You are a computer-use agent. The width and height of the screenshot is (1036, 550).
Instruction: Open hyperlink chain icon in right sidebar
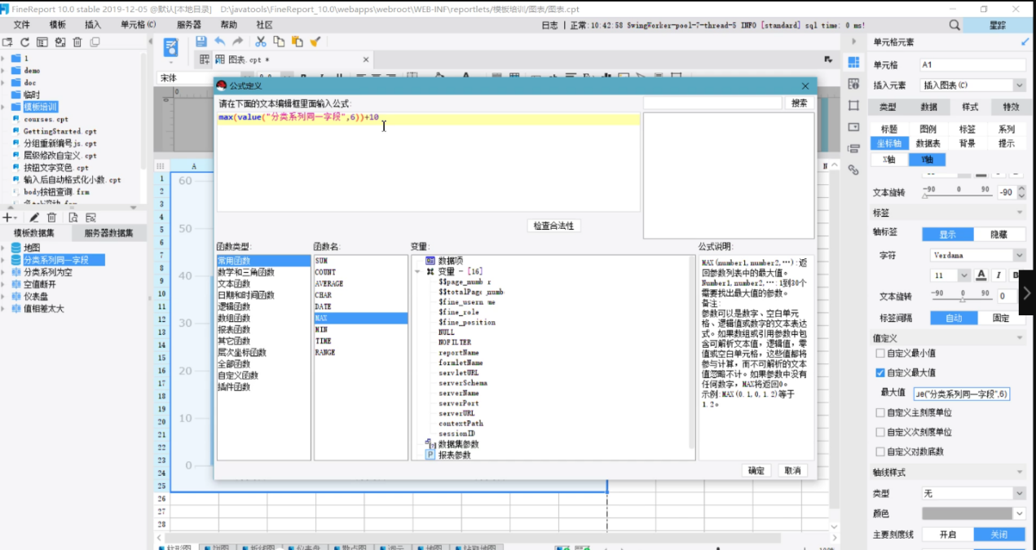853,169
